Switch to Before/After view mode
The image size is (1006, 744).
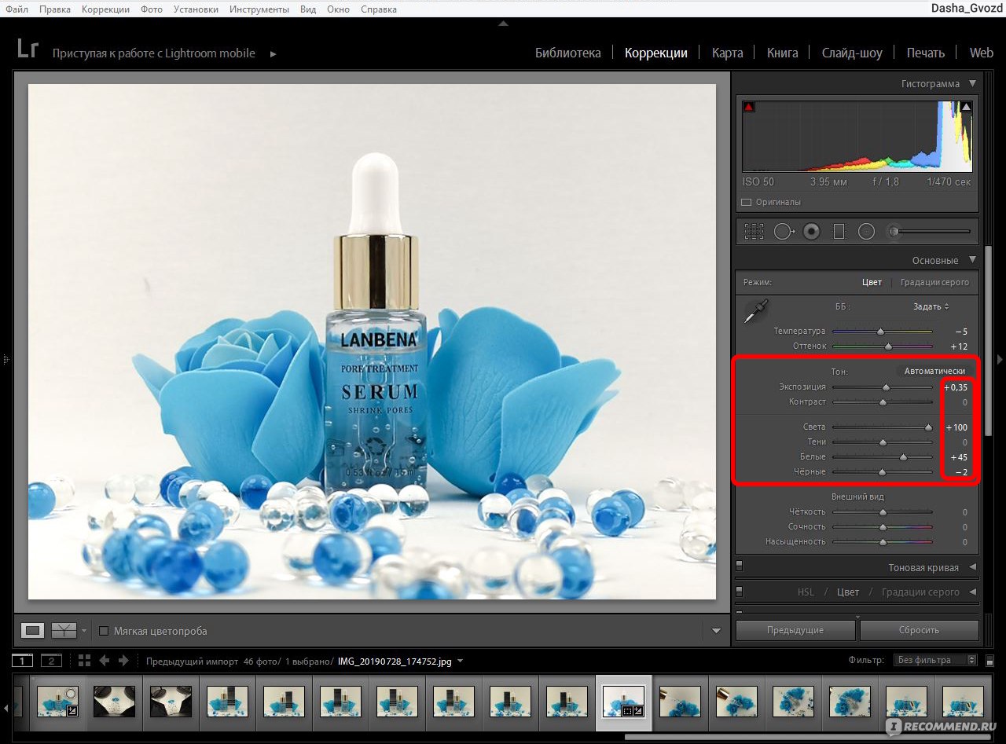coord(64,630)
